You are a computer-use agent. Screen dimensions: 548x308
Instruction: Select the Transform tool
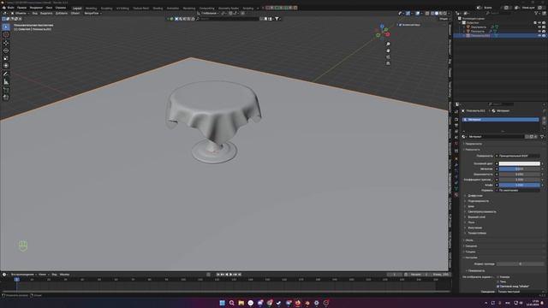pos(6,66)
